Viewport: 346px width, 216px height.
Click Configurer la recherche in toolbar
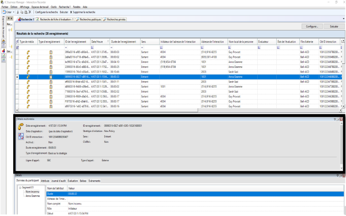pos(46,12)
